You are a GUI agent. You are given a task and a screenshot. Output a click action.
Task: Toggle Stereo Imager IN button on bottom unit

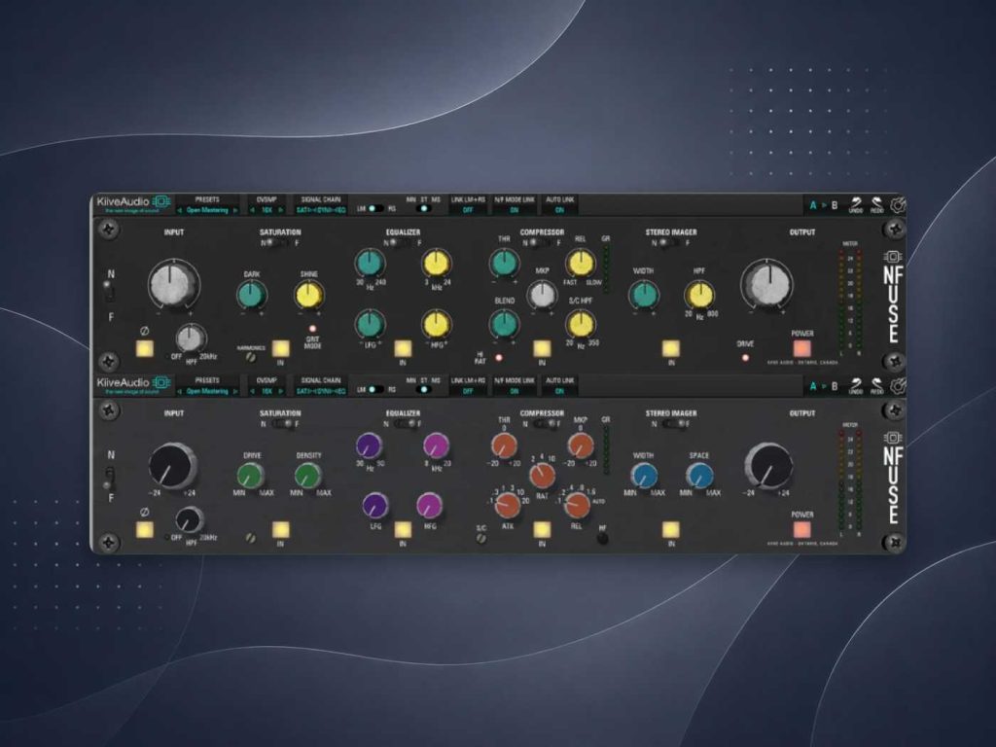tap(671, 529)
